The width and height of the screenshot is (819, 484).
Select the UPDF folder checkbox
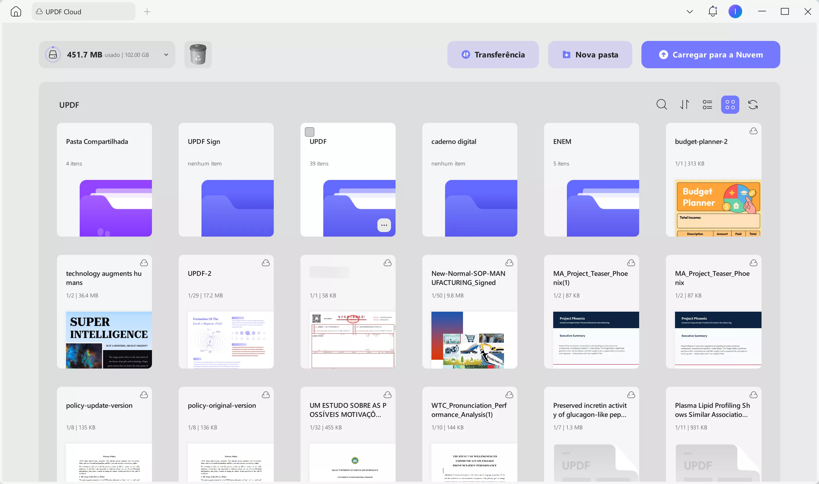[x=309, y=132]
